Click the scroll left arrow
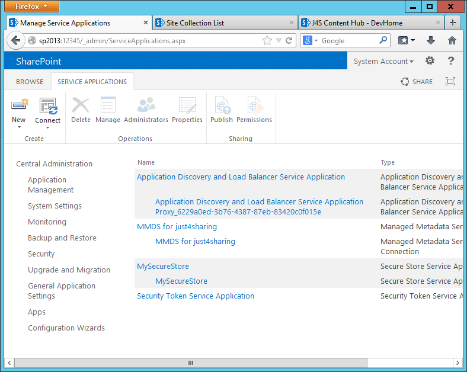 pos(9,363)
